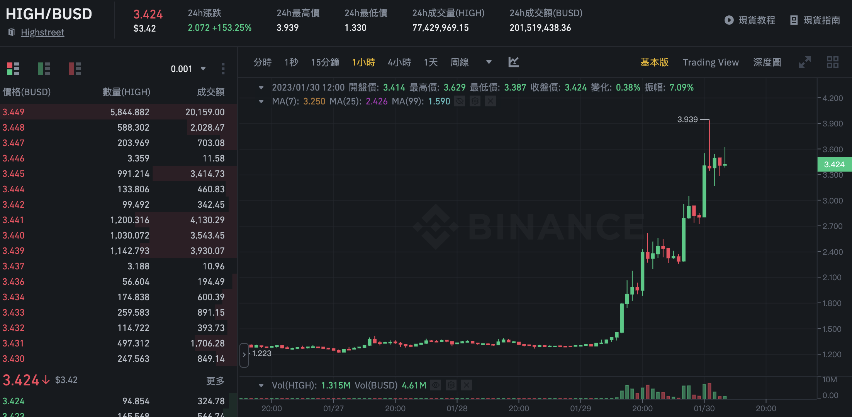Select sell order at price 3.441
This screenshot has height=417, width=852.
pos(118,220)
